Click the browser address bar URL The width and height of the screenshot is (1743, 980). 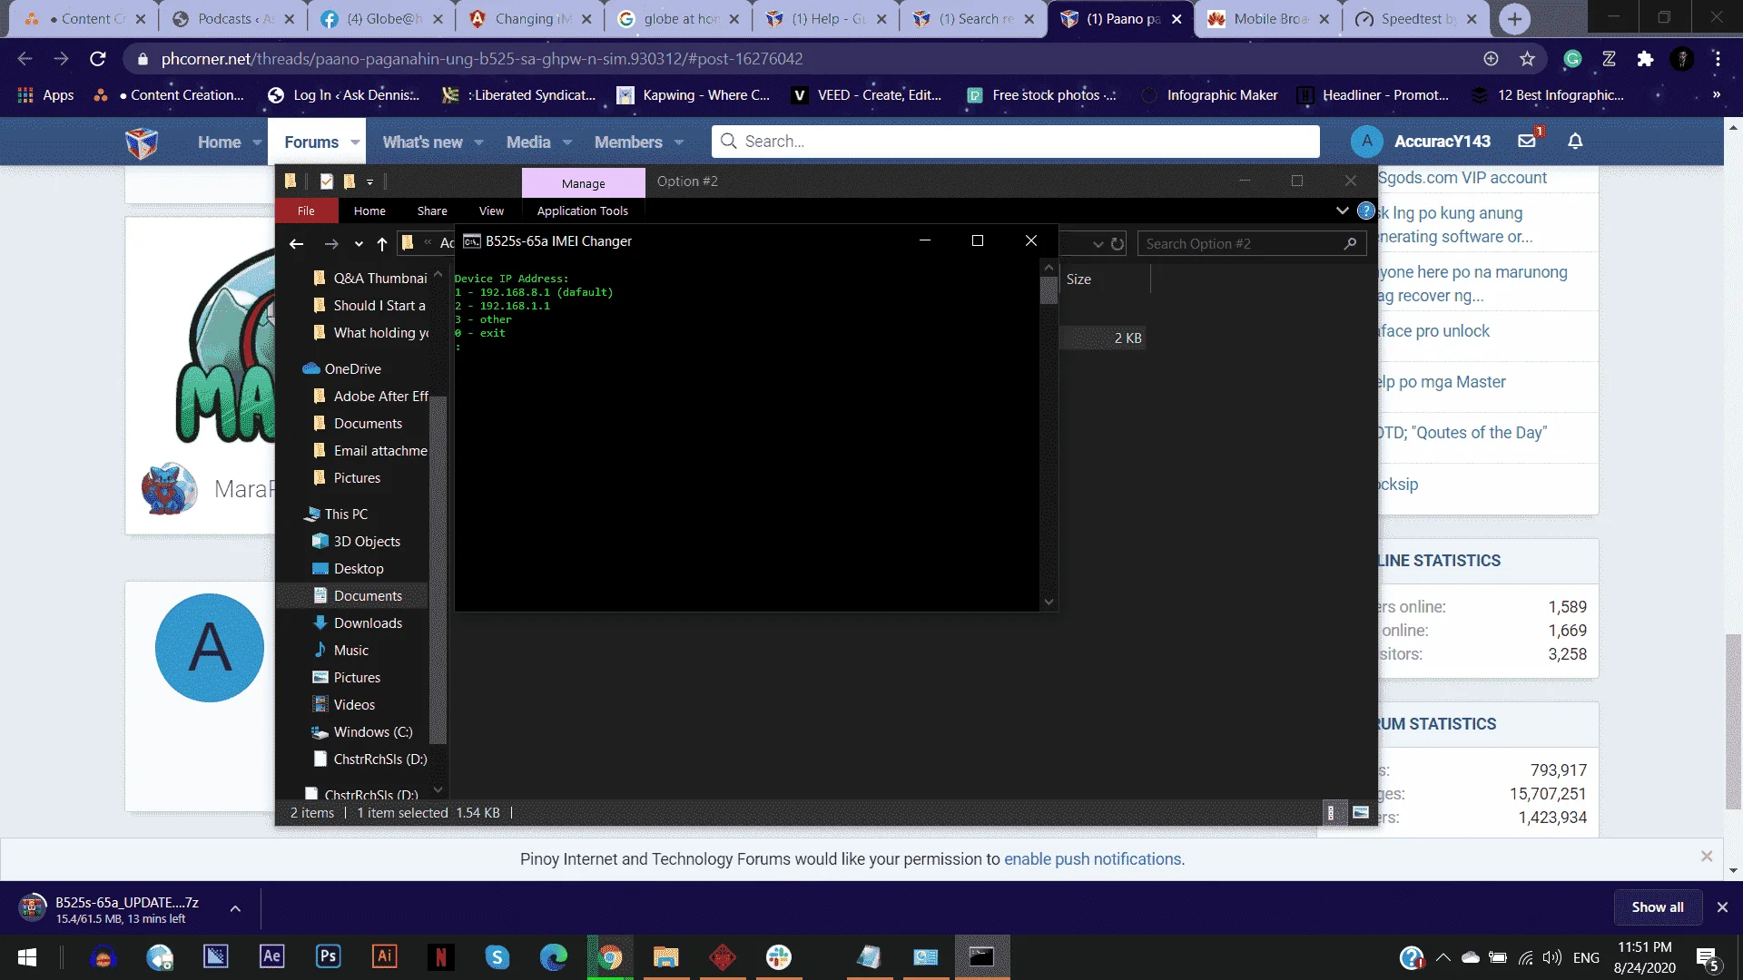(x=481, y=59)
